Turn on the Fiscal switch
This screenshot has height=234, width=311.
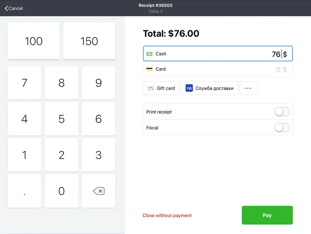click(x=282, y=127)
